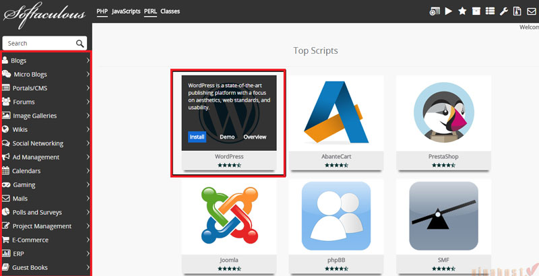Select the Joomla logo thumbnail

(229, 217)
